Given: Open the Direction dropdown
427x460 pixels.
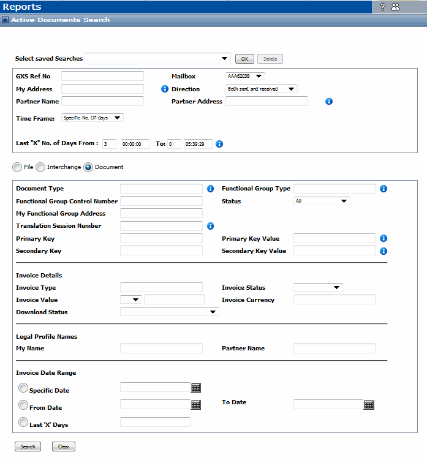Looking at the screenshot, I should [x=262, y=89].
